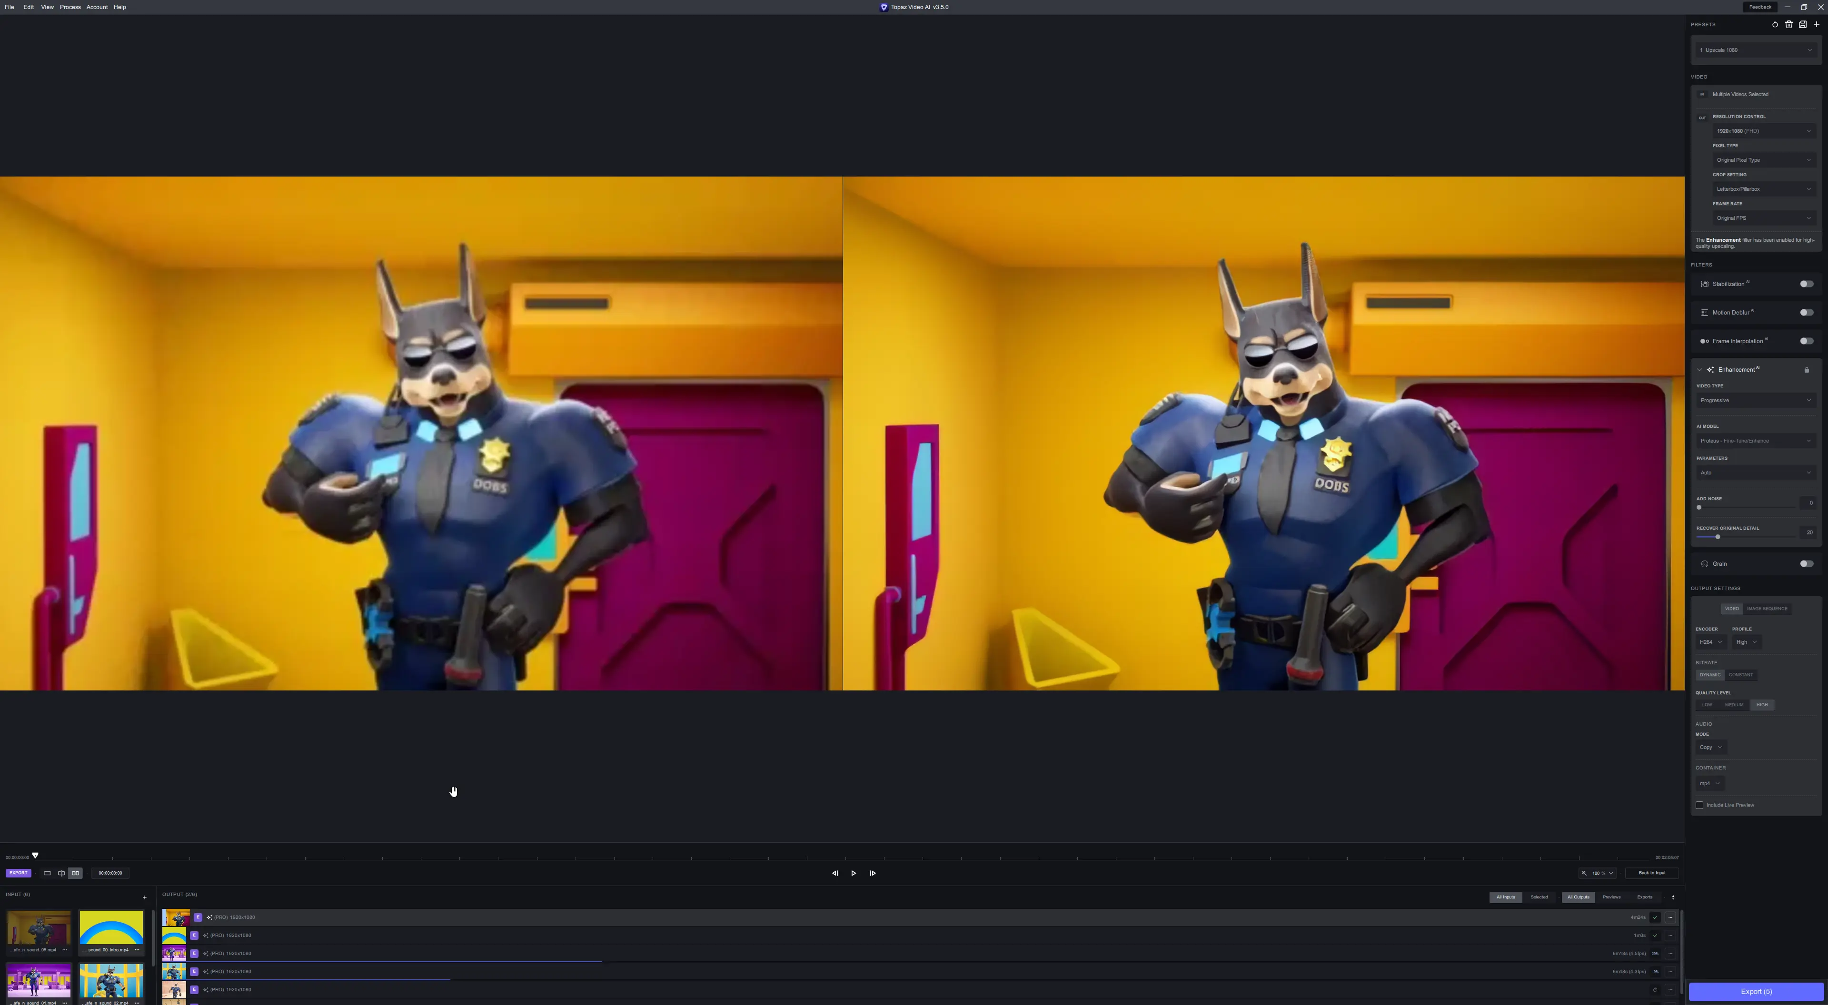Add input video with plus icon

(144, 897)
